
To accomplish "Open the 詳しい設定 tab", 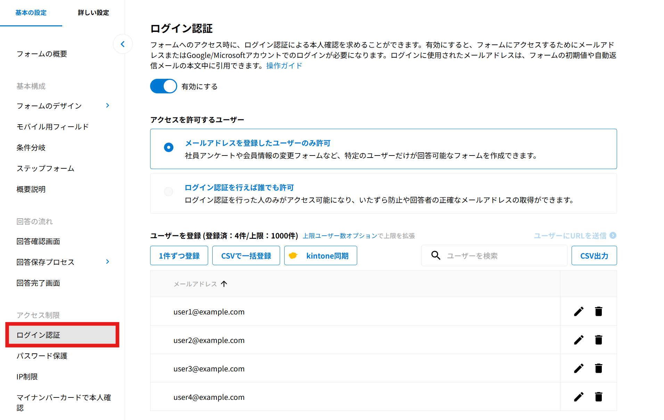I will (x=93, y=13).
